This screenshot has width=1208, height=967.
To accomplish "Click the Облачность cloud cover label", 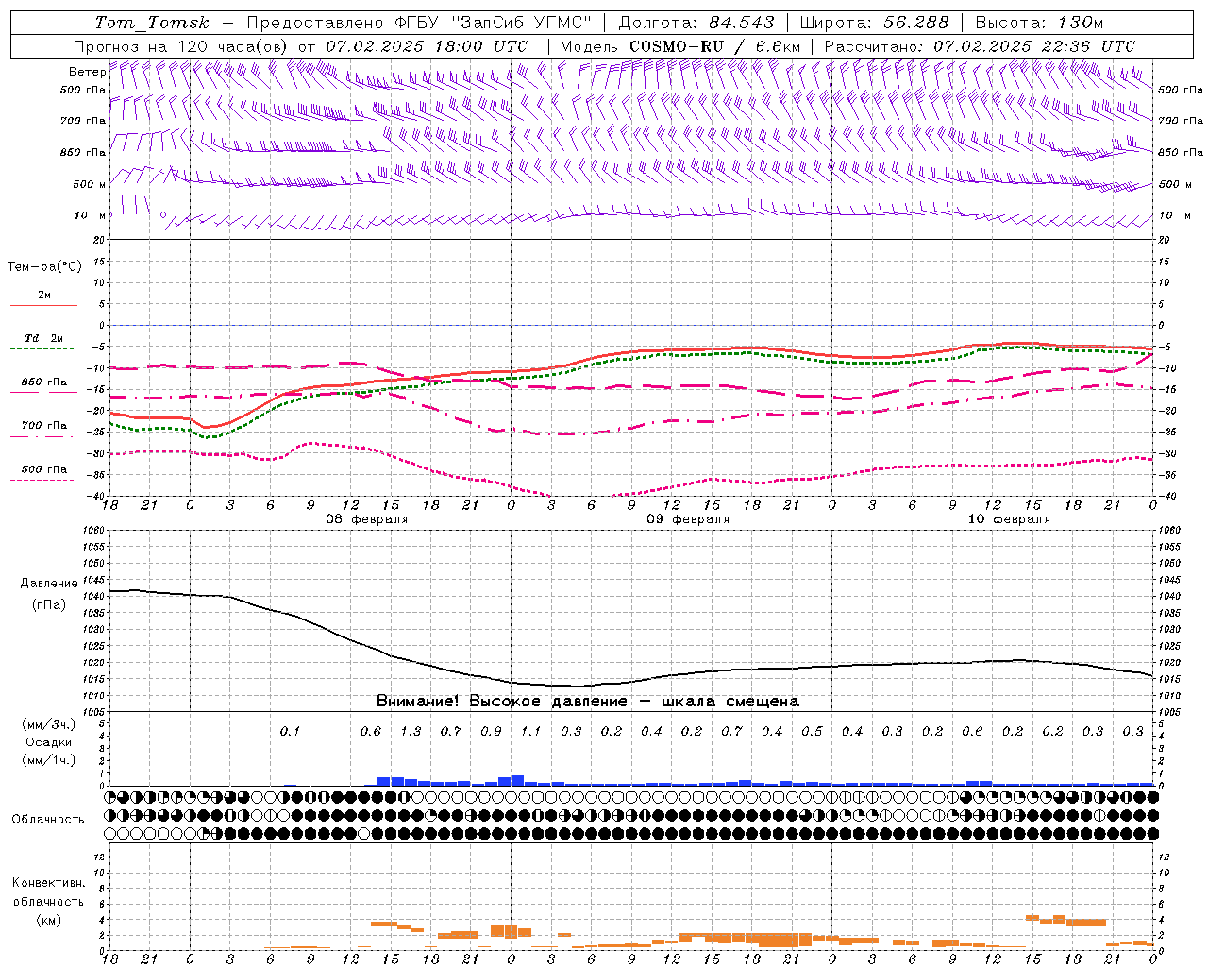I will [x=48, y=820].
